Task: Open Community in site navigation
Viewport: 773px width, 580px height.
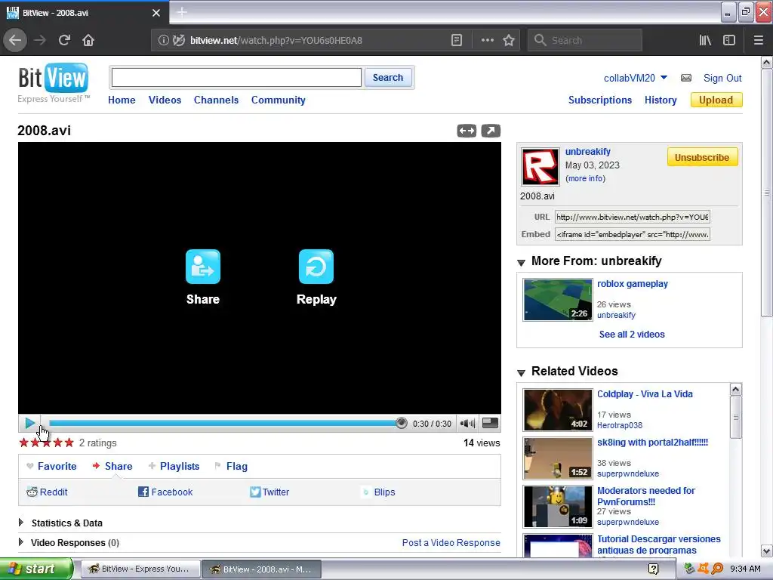Action: click(x=278, y=100)
